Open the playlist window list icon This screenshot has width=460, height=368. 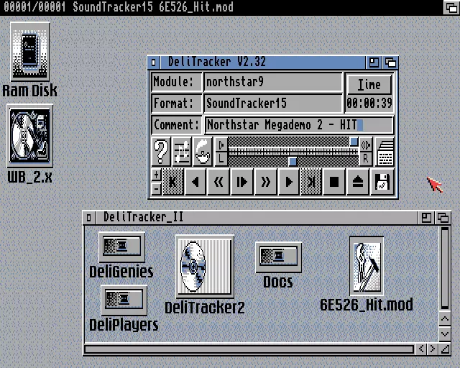coord(385,152)
